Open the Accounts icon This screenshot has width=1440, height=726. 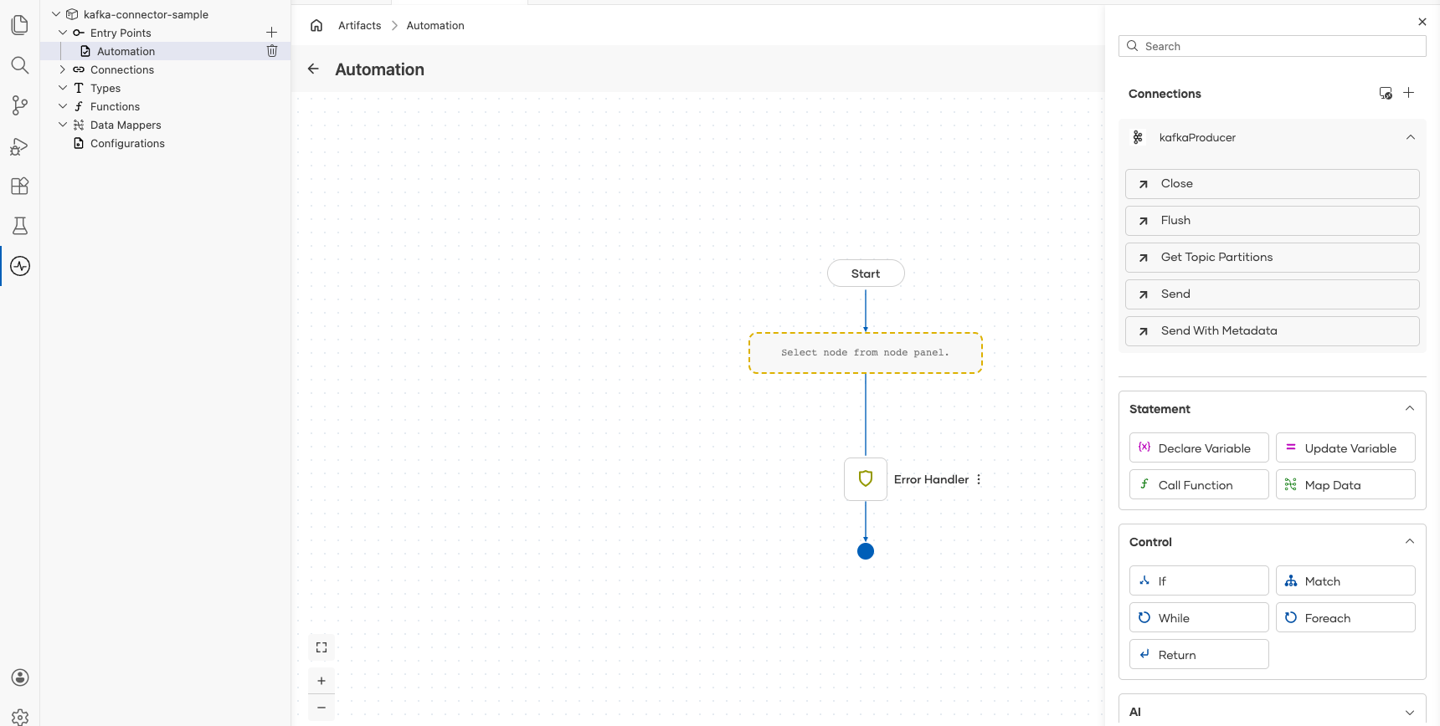(x=20, y=677)
